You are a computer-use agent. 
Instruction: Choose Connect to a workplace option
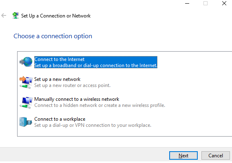pos(60,119)
